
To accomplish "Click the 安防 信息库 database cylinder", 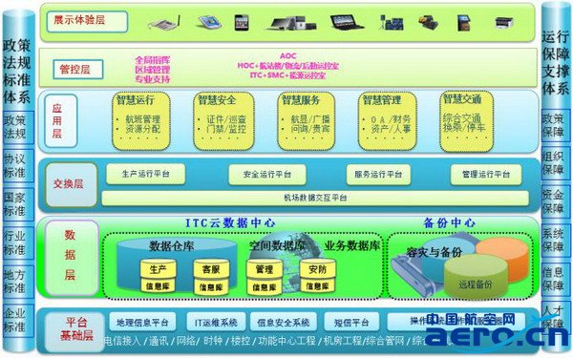I will (x=318, y=276).
